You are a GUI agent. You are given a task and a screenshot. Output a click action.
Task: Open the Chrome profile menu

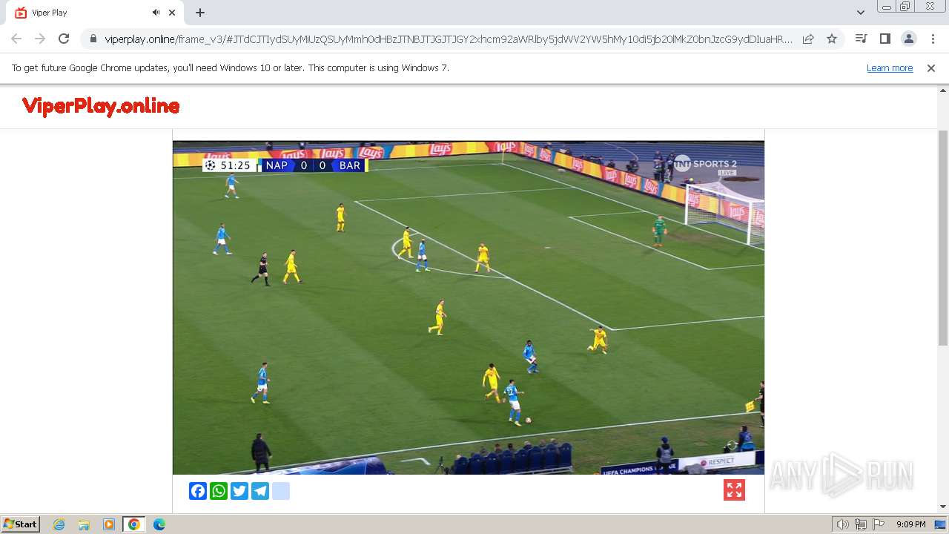(908, 39)
